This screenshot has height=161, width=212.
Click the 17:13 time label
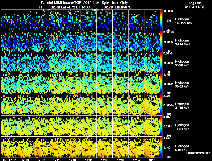25,160
